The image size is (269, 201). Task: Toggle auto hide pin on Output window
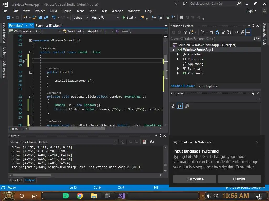(x=161, y=136)
